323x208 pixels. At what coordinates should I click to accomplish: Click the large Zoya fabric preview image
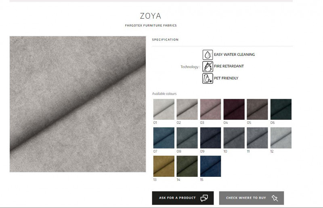coord(78,104)
